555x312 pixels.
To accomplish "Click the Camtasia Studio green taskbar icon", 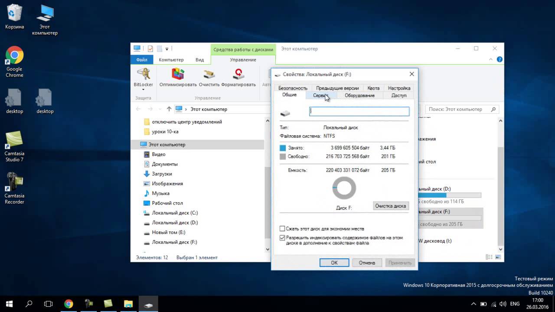I will pos(108,304).
